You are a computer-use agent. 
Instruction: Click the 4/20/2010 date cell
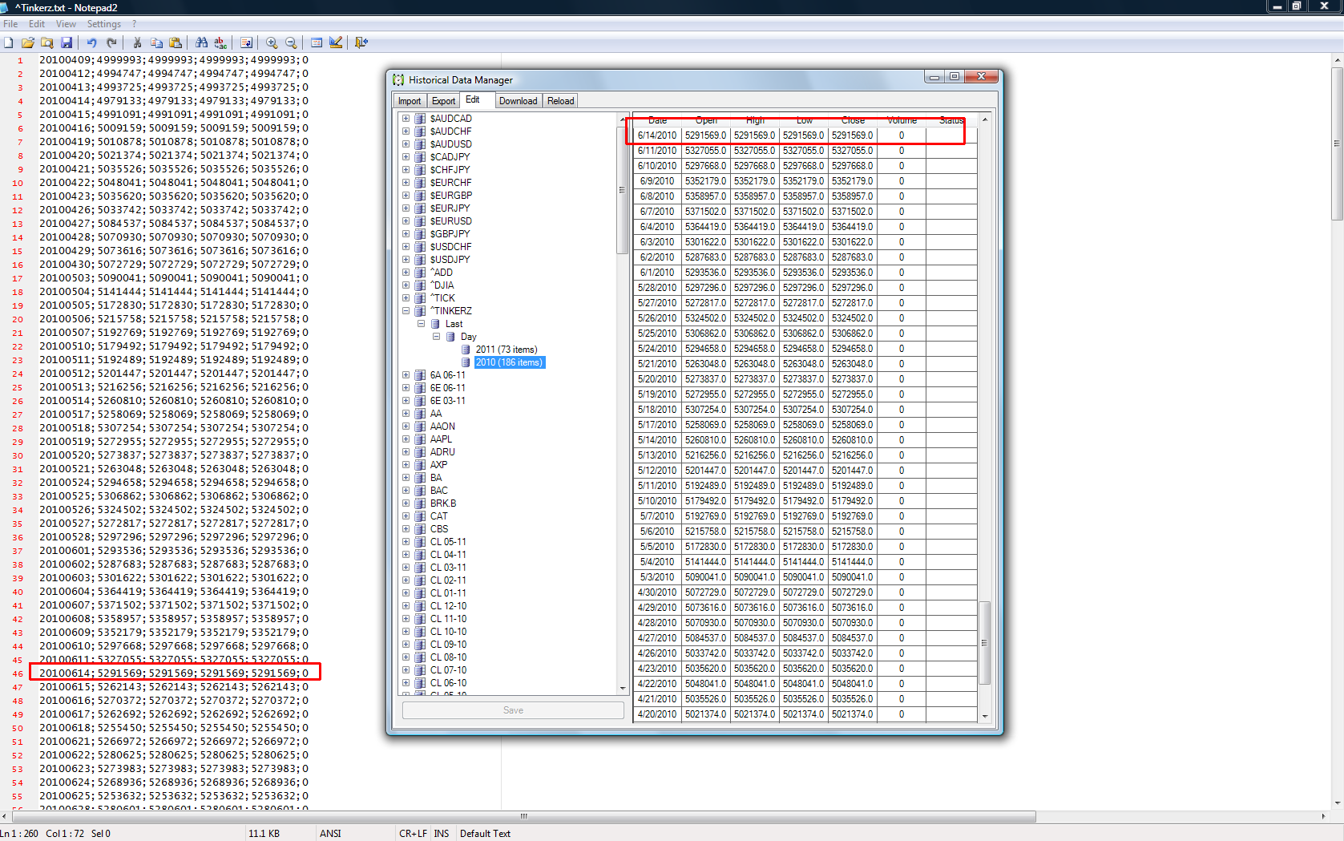coord(657,714)
